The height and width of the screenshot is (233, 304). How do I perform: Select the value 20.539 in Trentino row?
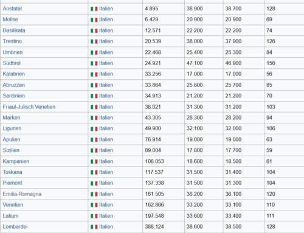(x=153, y=41)
